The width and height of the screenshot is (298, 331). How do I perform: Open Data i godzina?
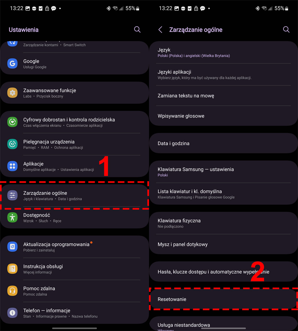click(x=223, y=143)
